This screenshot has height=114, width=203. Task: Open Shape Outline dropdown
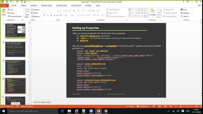tap(171, 13)
